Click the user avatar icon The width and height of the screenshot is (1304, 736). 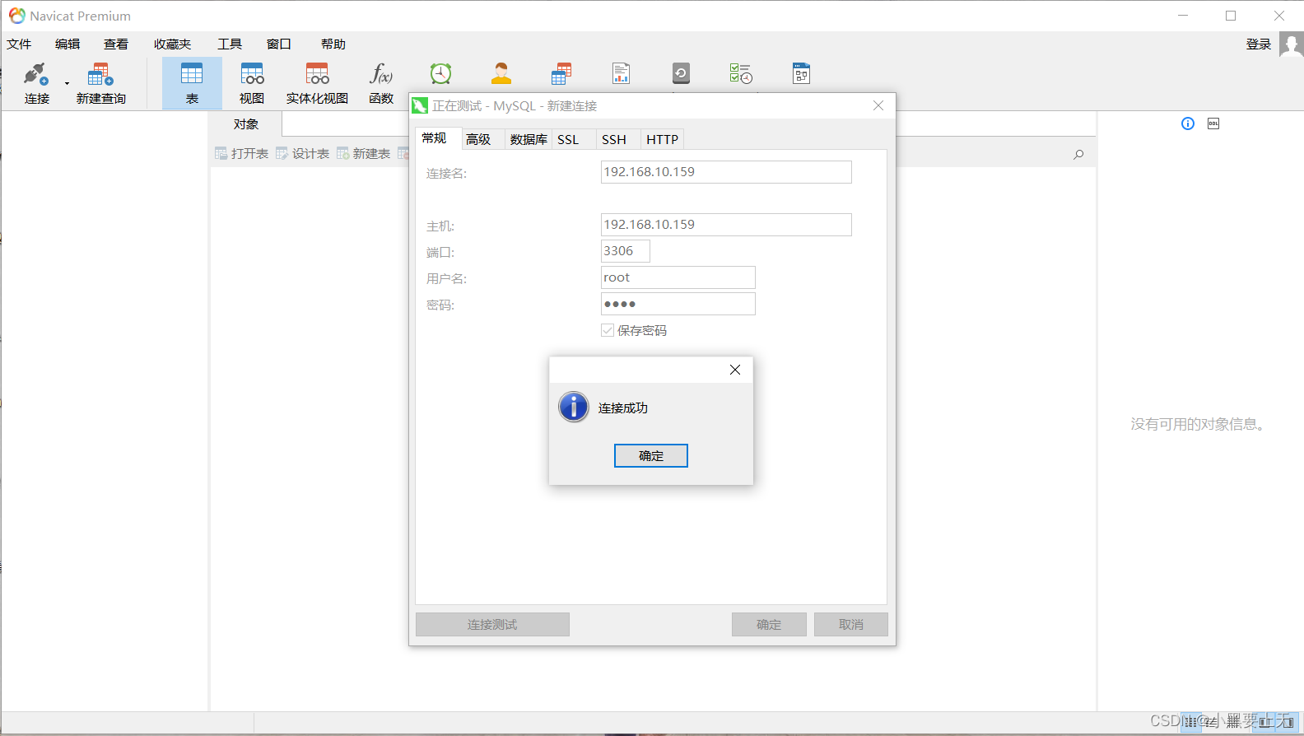[1291, 44]
